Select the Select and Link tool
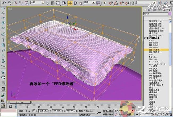The height and width of the screenshot is (117, 173). [x=16, y=3]
